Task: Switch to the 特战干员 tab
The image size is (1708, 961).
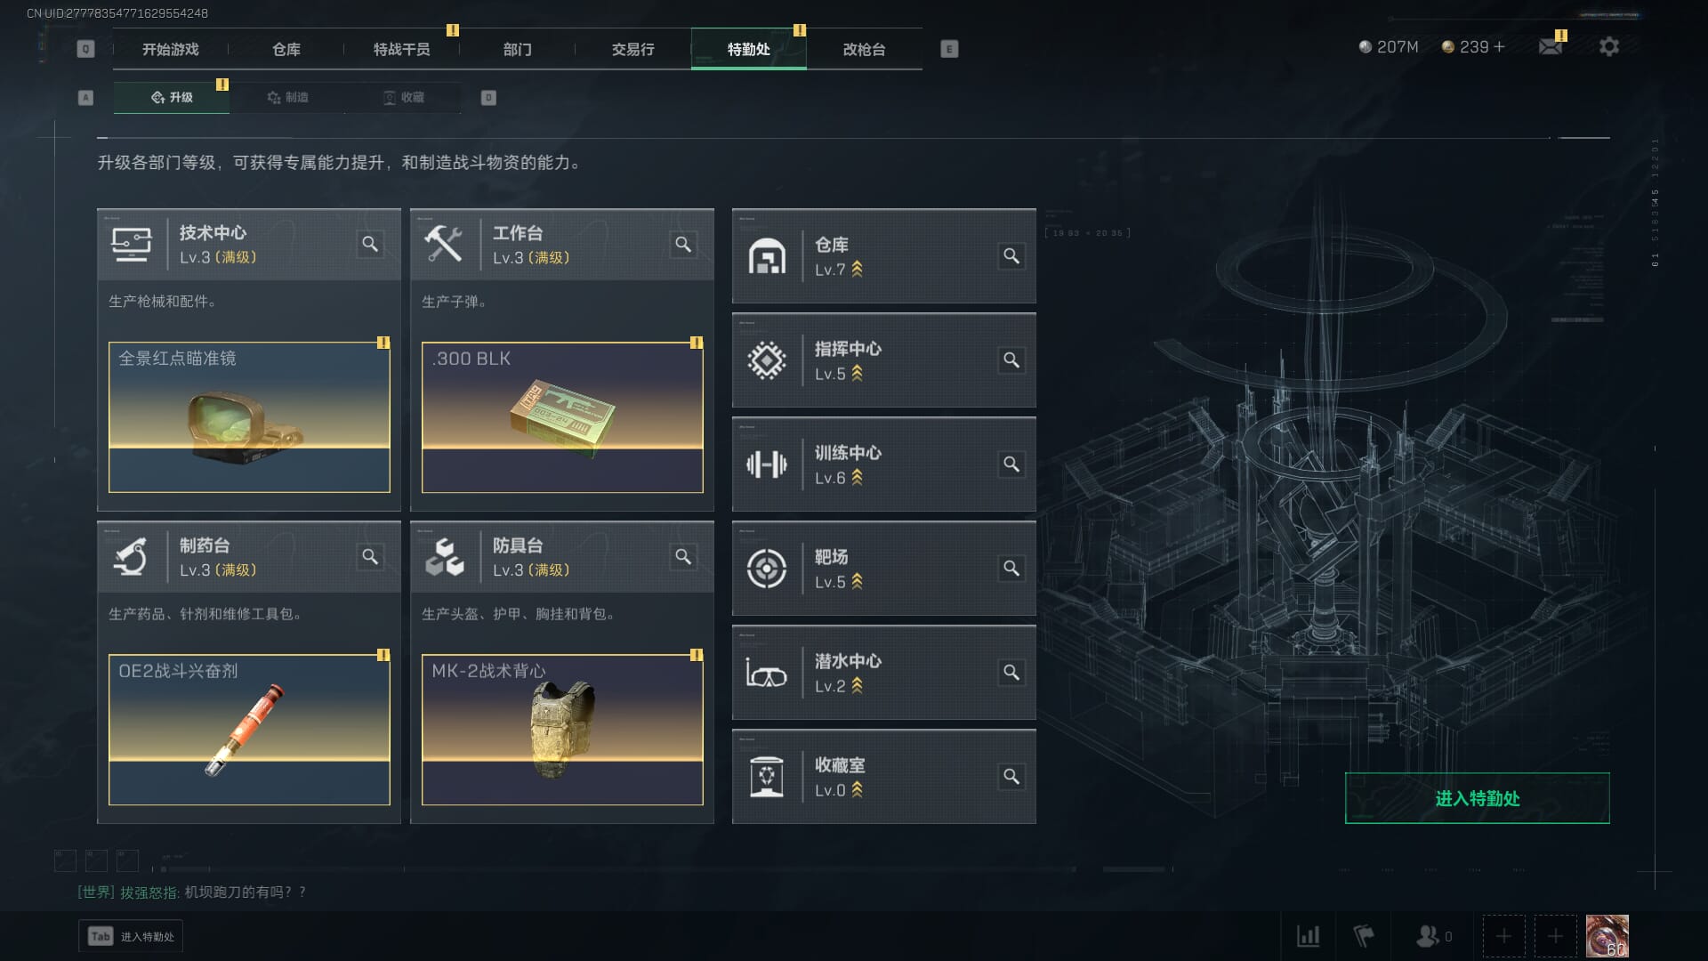Action: click(401, 49)
